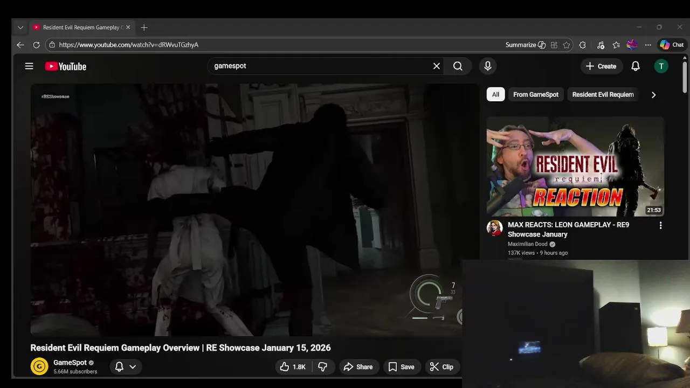Open Maximilian Dood channel avatar

coord(494,228)
